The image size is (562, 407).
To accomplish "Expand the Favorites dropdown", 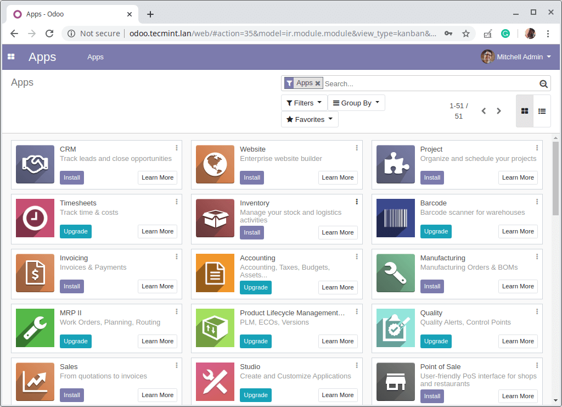I will coord(310,119).
